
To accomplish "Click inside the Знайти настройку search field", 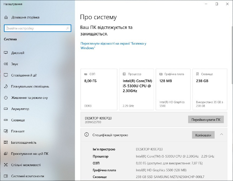I will coord(38,28).
